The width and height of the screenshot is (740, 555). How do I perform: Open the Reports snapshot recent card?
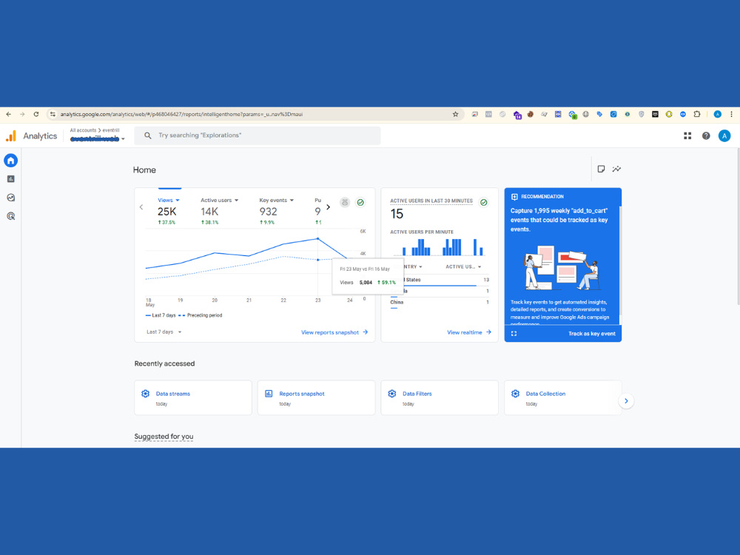[316, 398]
